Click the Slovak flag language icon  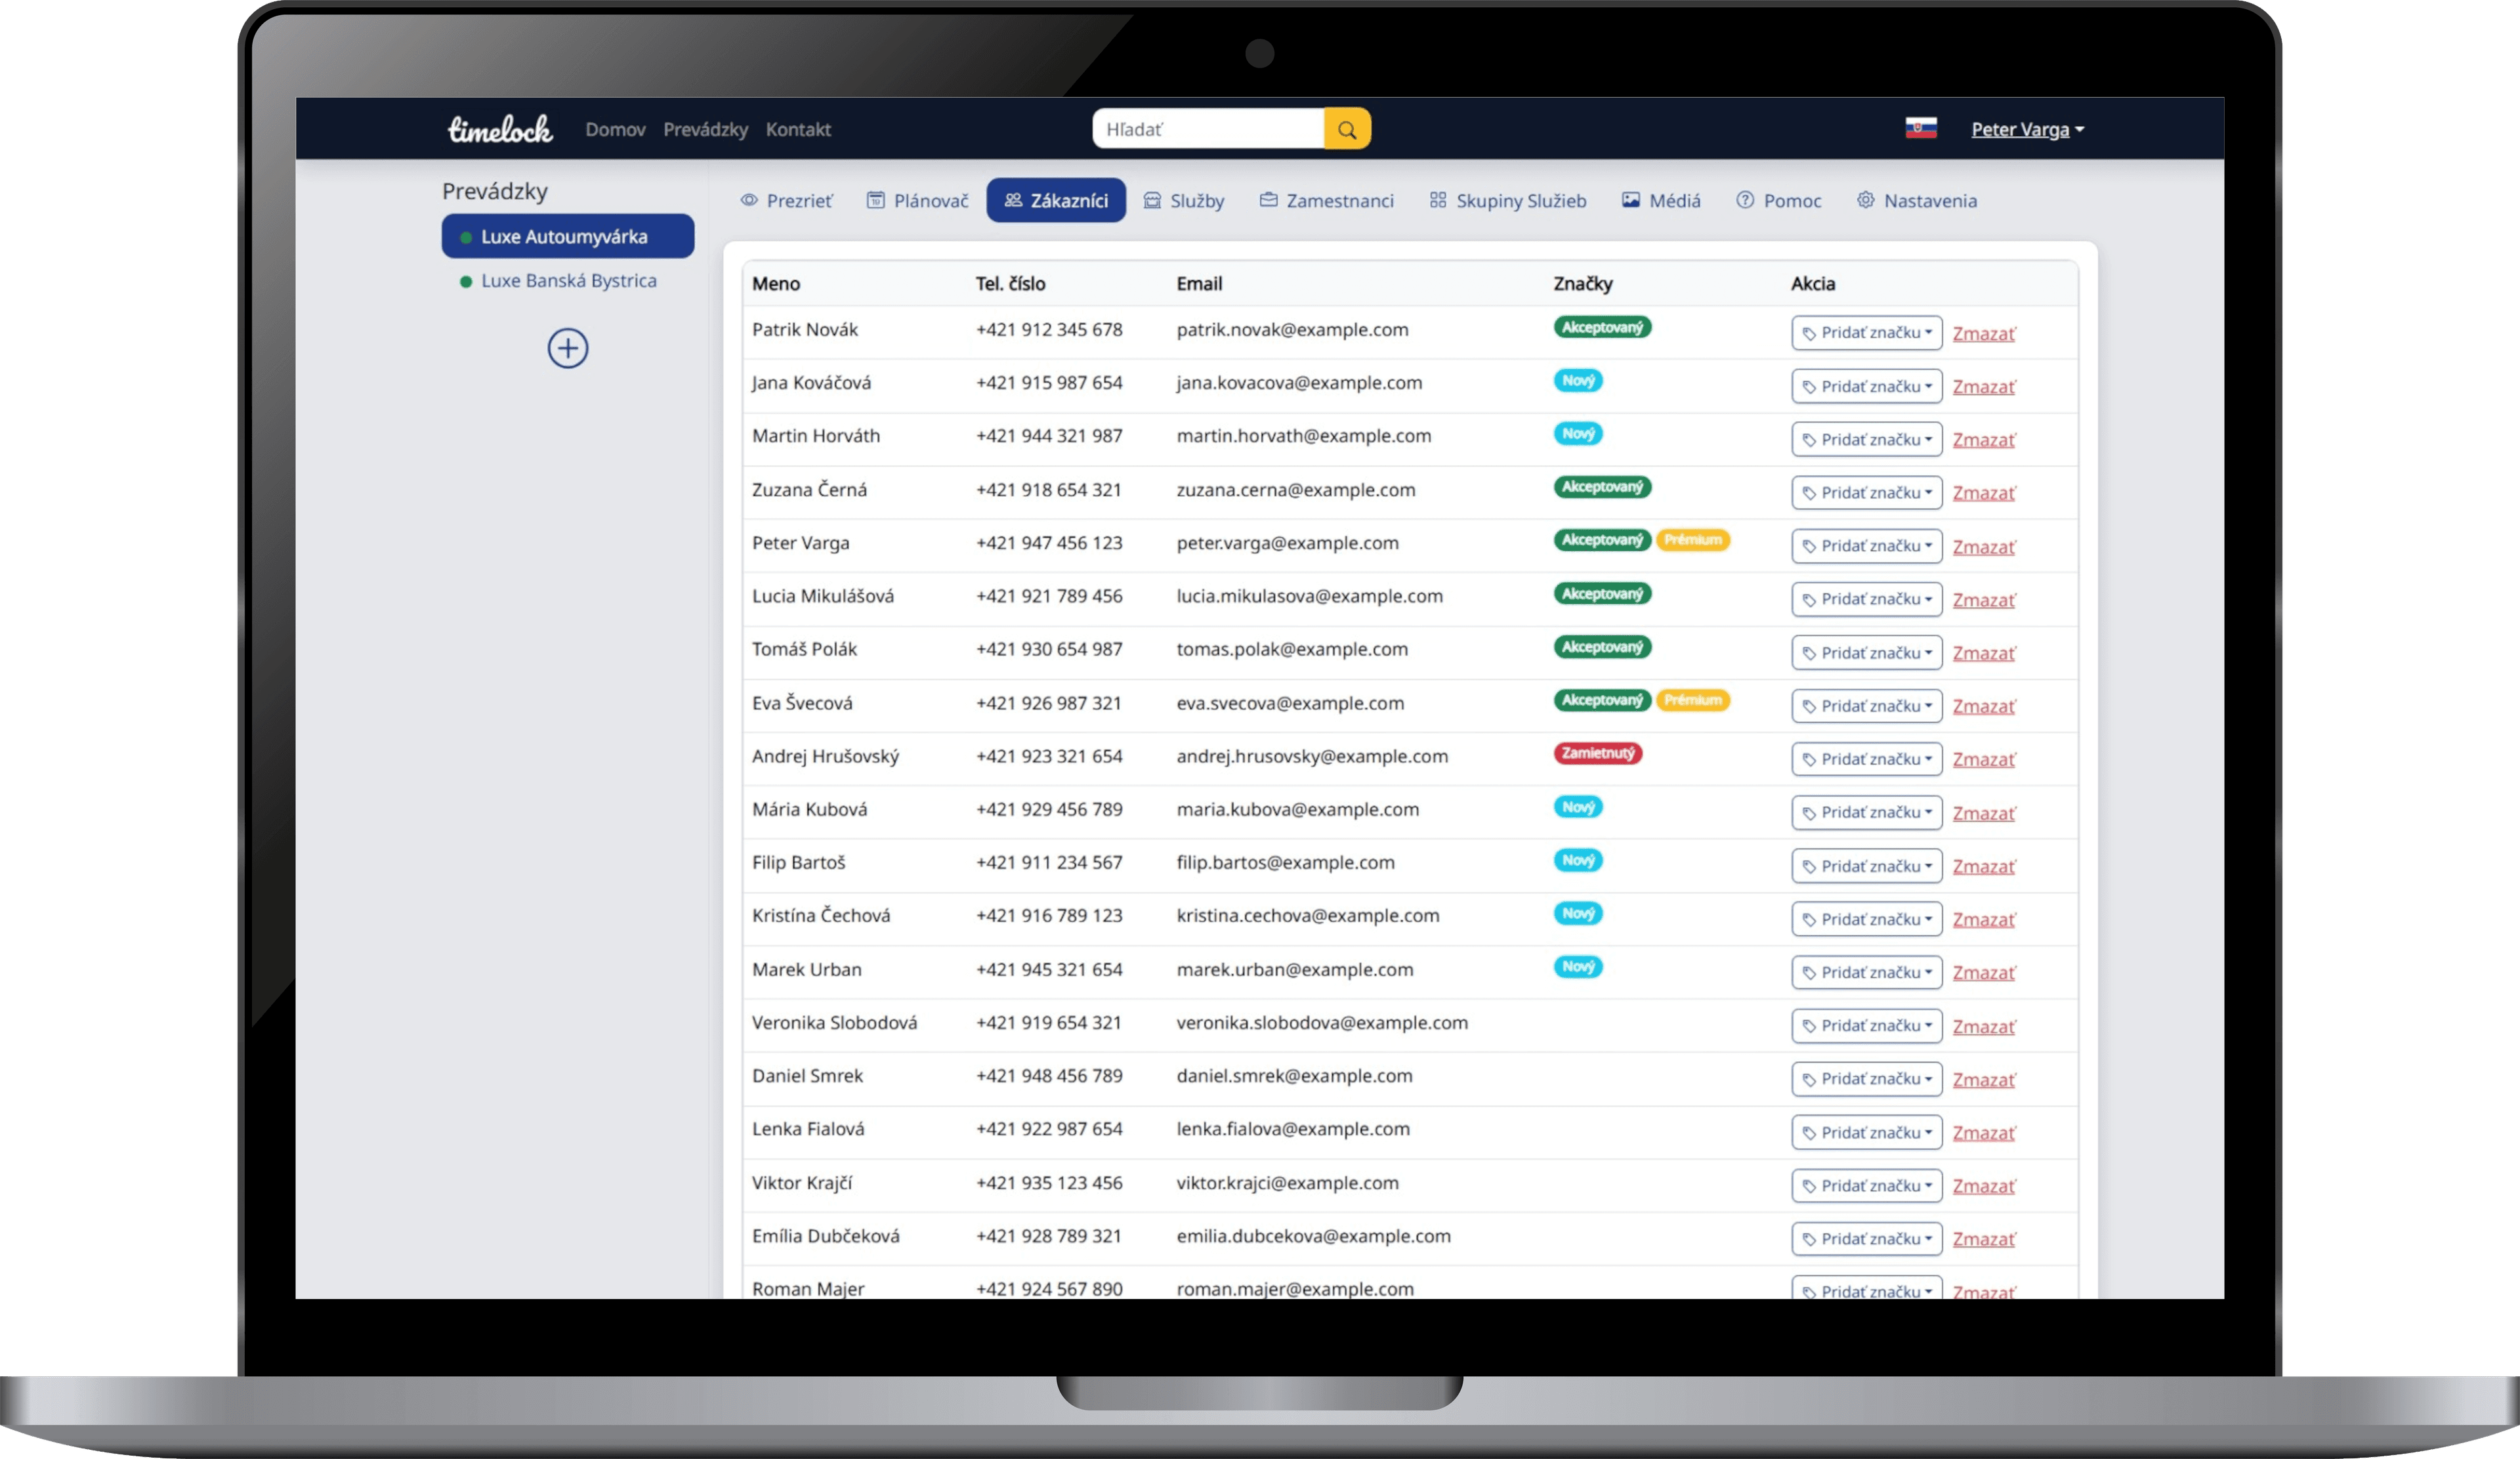[1920, 128]
